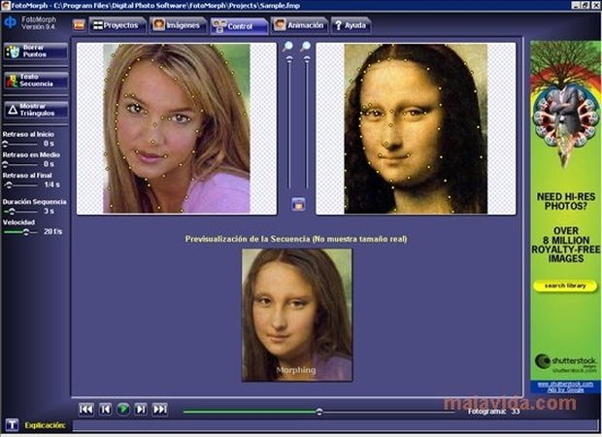Toggle Mostrar Triángulos
Screen dimensions: 602x437
click(x=36, y=110)
